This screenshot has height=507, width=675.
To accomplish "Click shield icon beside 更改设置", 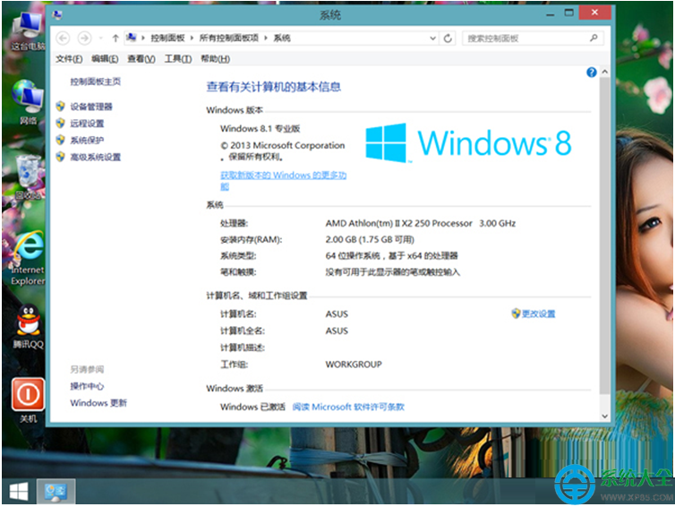I will 516,314.
